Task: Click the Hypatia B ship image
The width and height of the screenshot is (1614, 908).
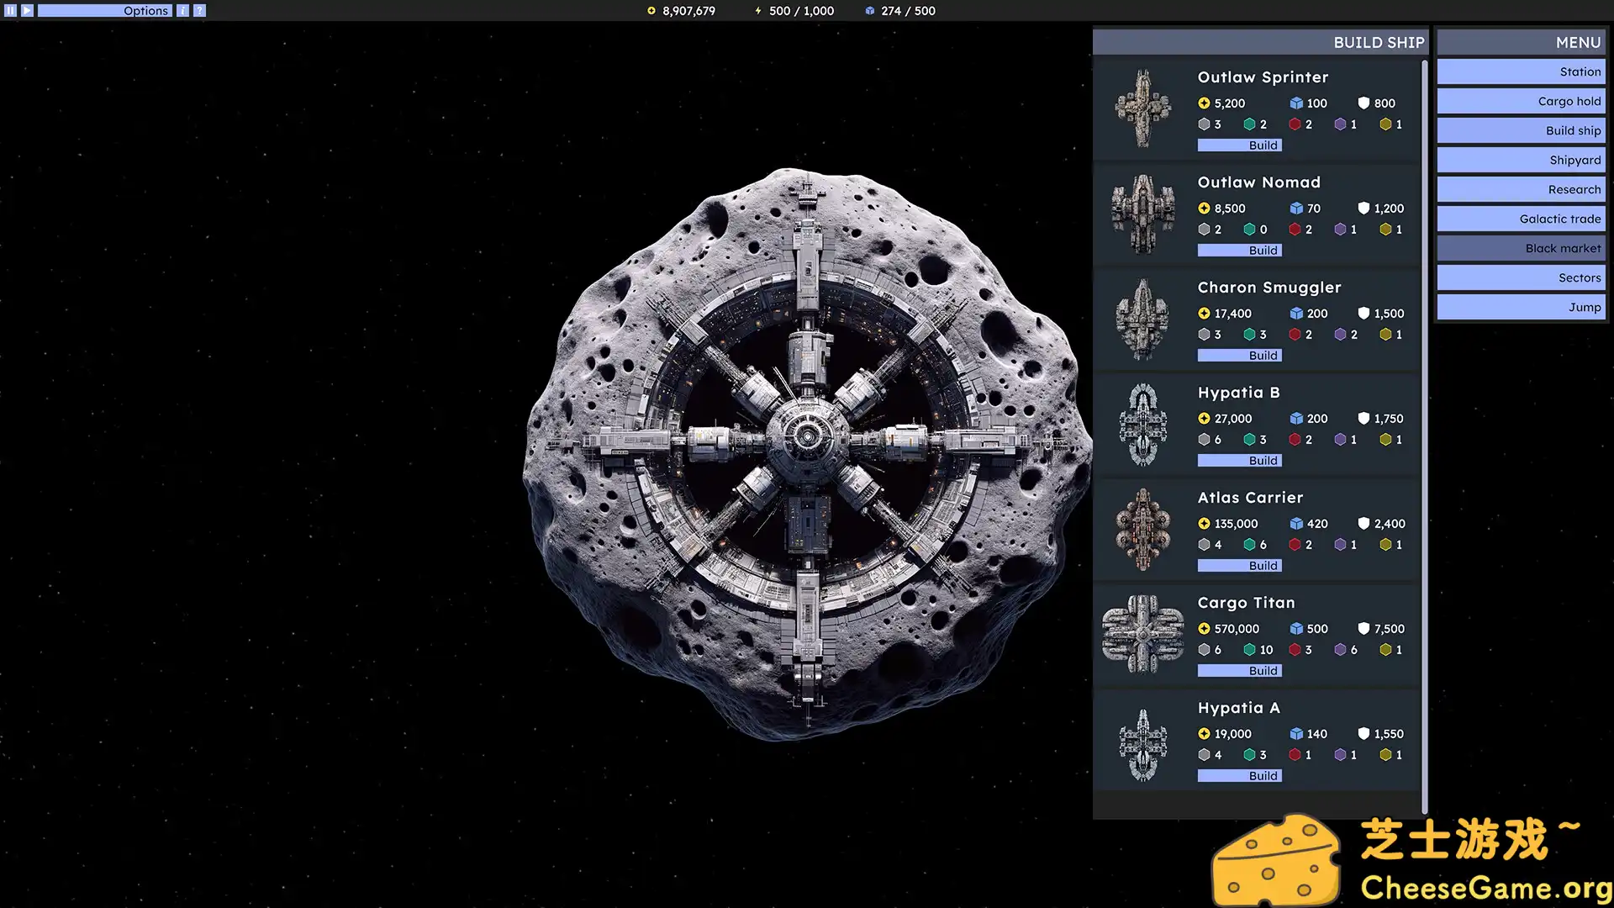Action: 1142,425
